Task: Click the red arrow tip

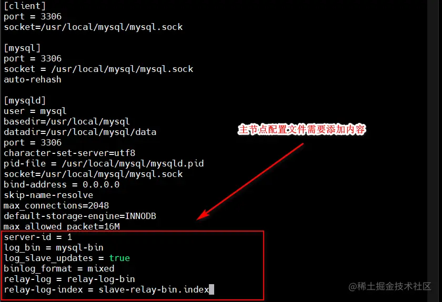Action: [x=199, y=217]
